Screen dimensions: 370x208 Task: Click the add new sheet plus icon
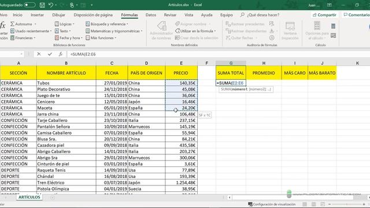(x=53, y=198)
